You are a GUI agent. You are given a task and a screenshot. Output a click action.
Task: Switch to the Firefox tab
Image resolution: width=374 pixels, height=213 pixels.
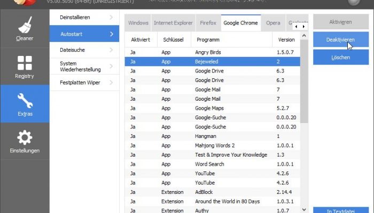pos(208,23)
